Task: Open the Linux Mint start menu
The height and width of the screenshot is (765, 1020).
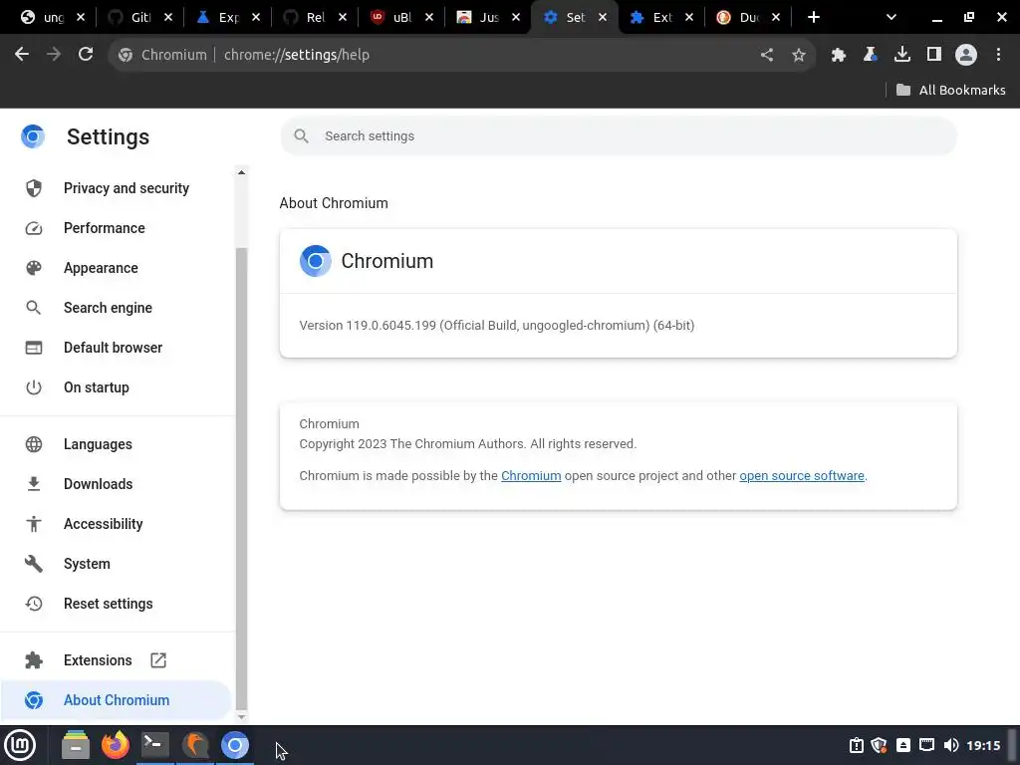Action: pyautogui.click(x=20, y=745)
